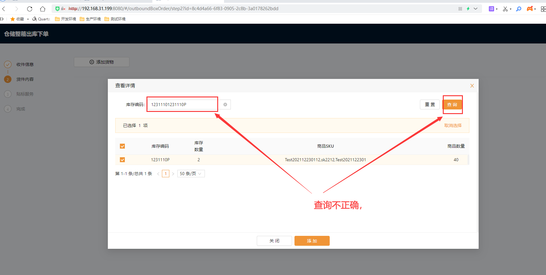Viewport: 546px width, 275px height.
Task: Go to browser home page icon
Action: 43,9
